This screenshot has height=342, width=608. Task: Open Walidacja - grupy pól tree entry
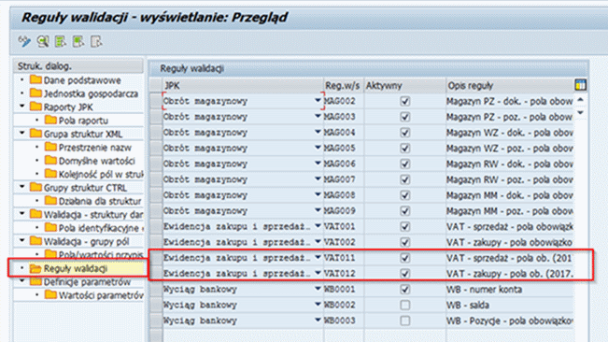point(87,242)
